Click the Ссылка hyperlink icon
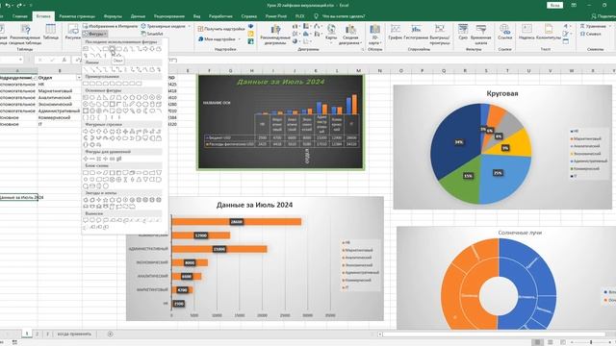Screen dimensions: 616x346 click(x=504, y=32)
